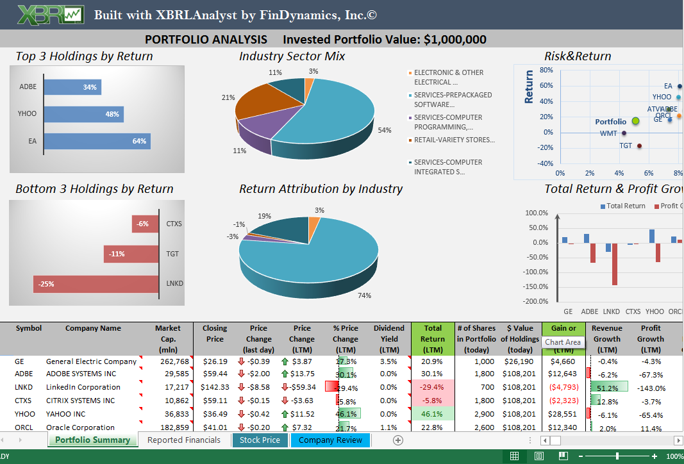Switch to Normal view in status bar
The height and width of the screenshot is (464, 684).
click(x=515, y=455)
